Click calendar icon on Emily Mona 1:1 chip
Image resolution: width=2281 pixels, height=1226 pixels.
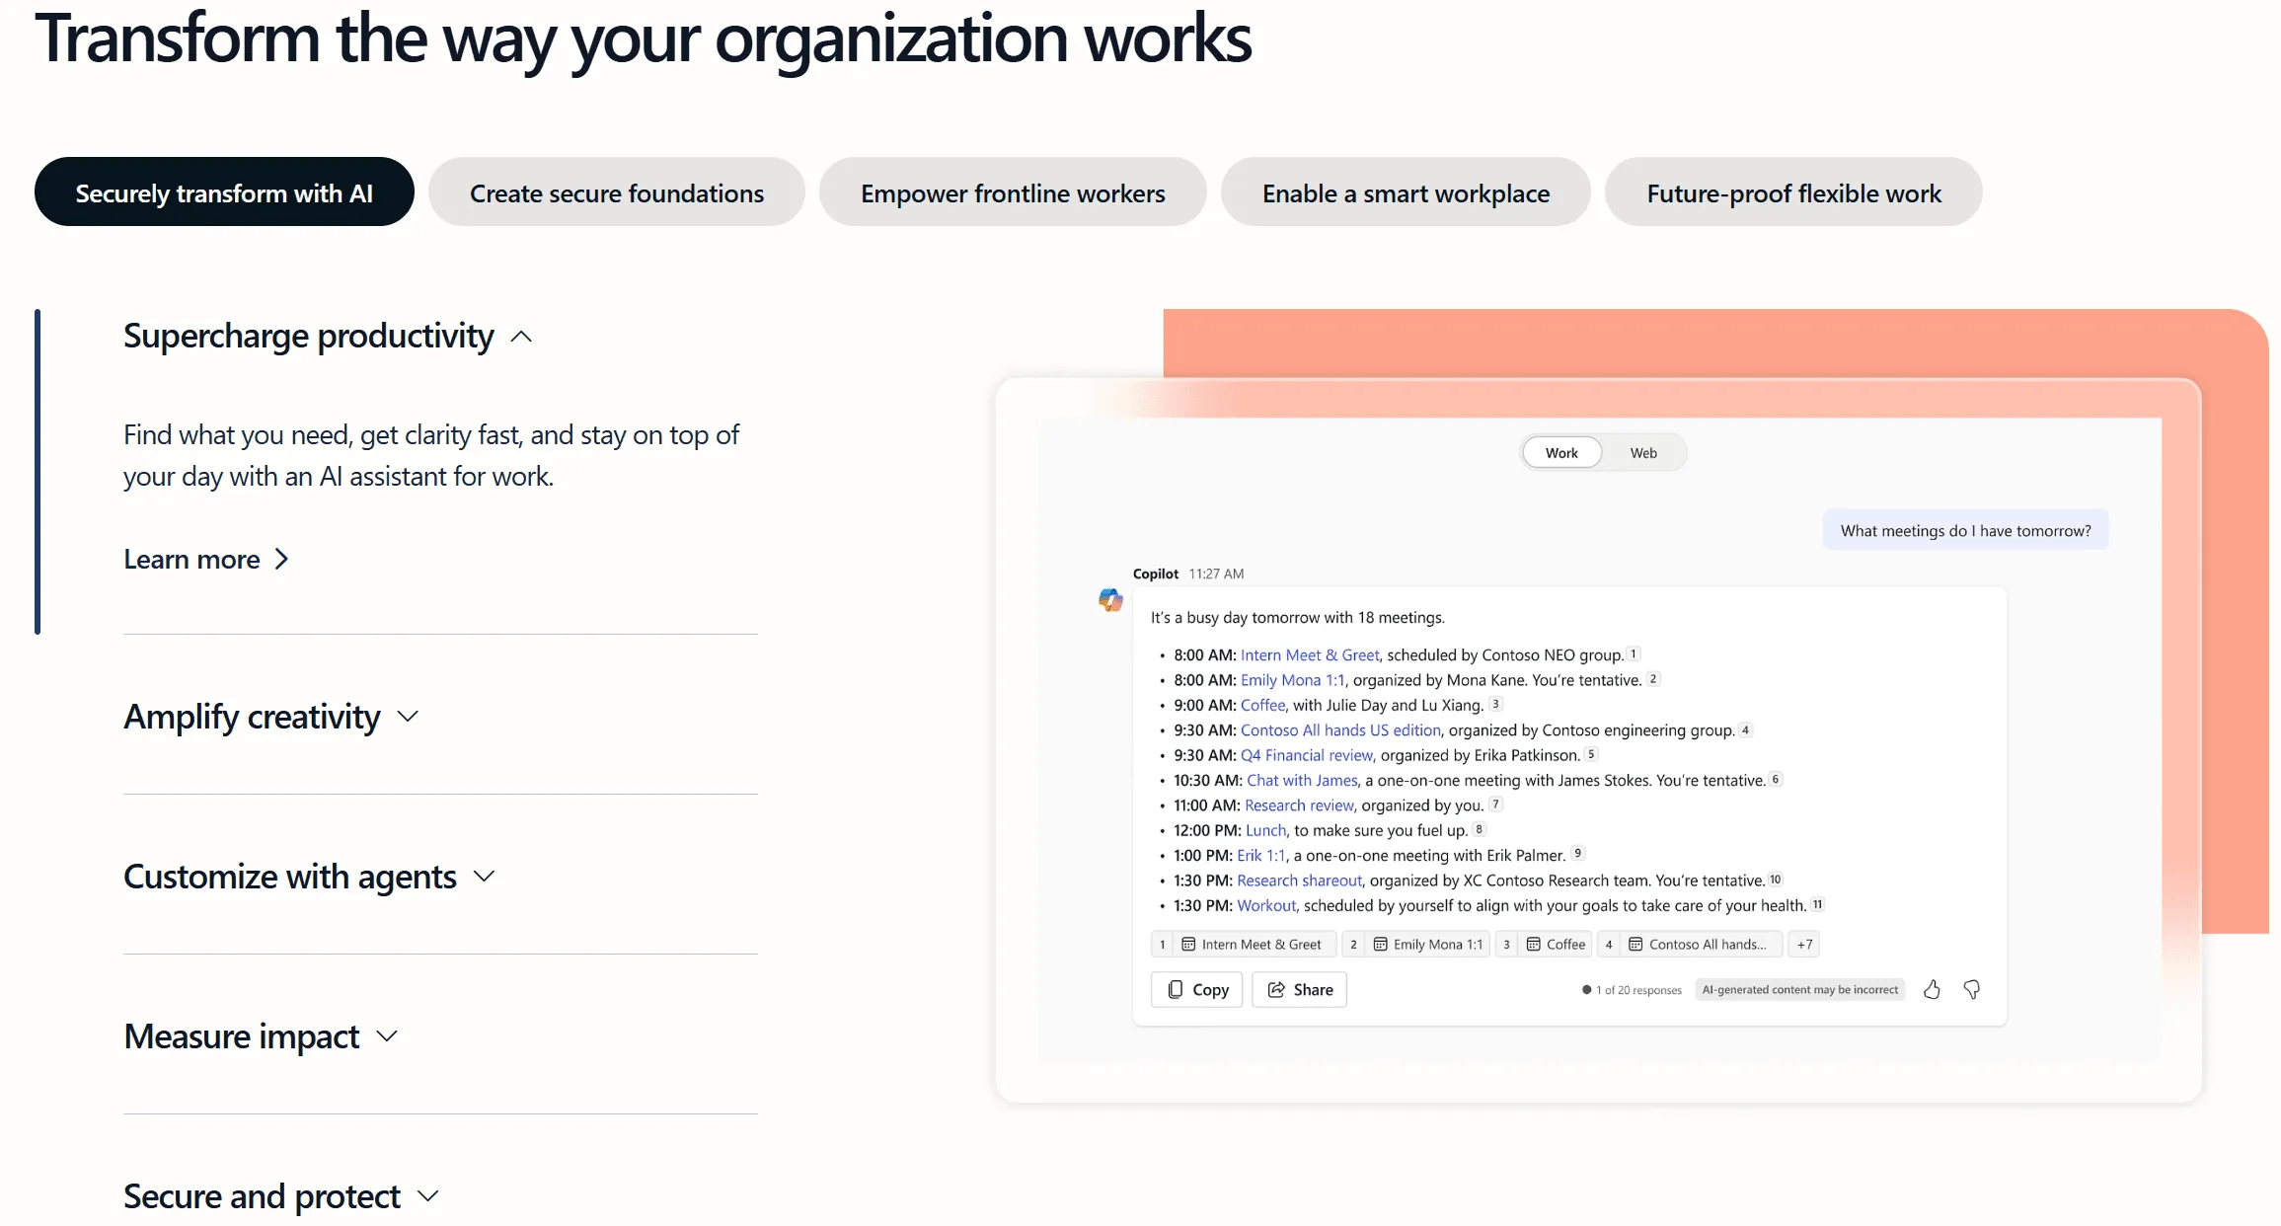(1380, 945)
